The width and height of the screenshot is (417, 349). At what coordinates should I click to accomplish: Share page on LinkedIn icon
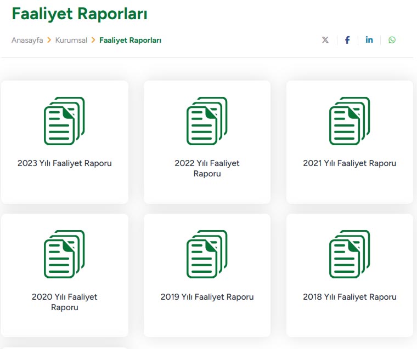tap(369, 40)
